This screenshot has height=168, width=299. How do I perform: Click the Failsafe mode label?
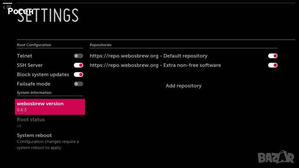(x=34, y=84)
